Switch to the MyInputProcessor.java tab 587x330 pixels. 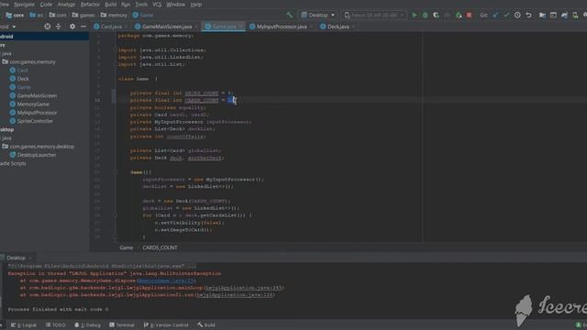(x=282, y=27)
